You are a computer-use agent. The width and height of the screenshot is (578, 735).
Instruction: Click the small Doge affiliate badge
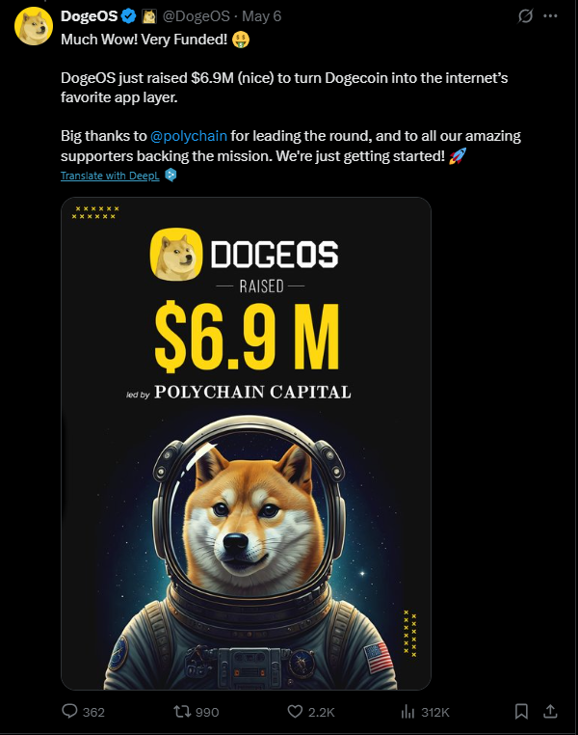[x=149, y=16]
